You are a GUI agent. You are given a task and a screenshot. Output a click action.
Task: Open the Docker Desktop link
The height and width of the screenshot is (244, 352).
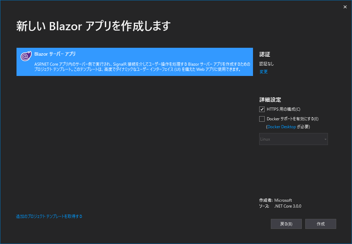[282, 127]
